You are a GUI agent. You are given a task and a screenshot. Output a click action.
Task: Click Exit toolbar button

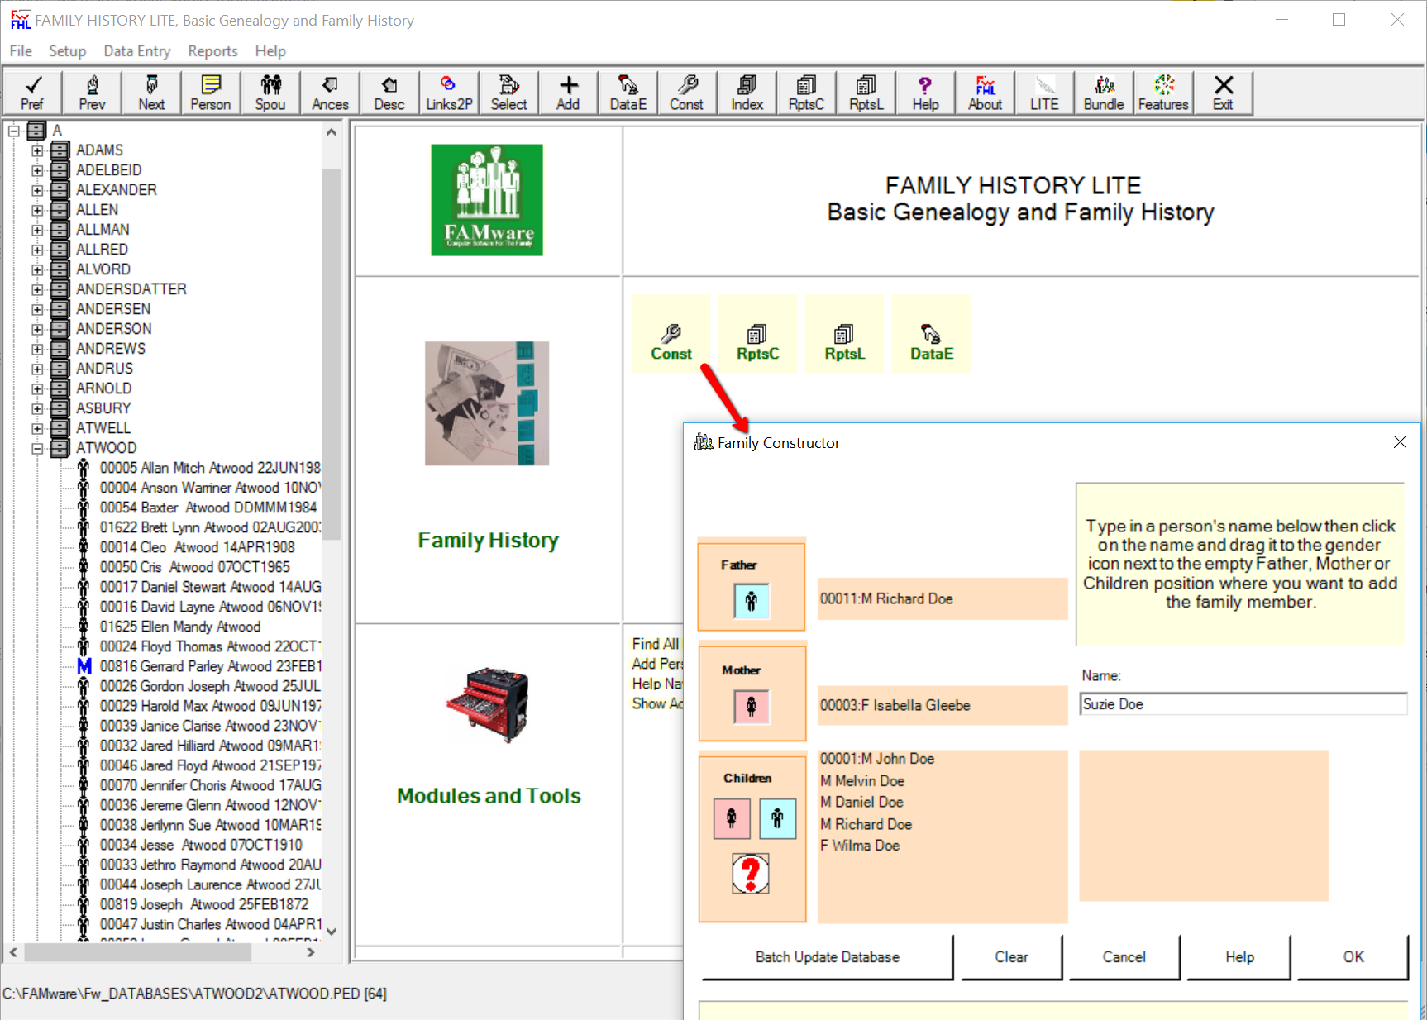(1223, 93)
